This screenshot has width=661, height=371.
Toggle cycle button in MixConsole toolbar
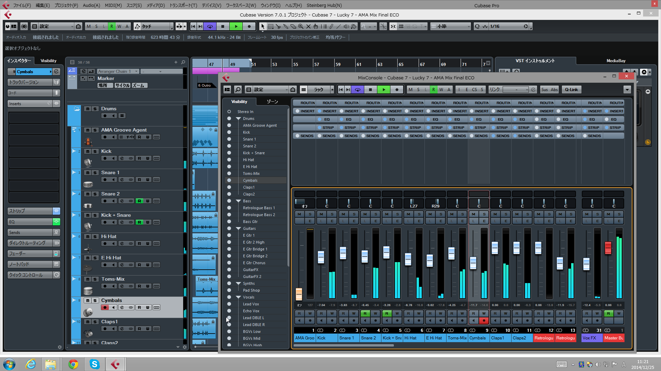point(358,90)
